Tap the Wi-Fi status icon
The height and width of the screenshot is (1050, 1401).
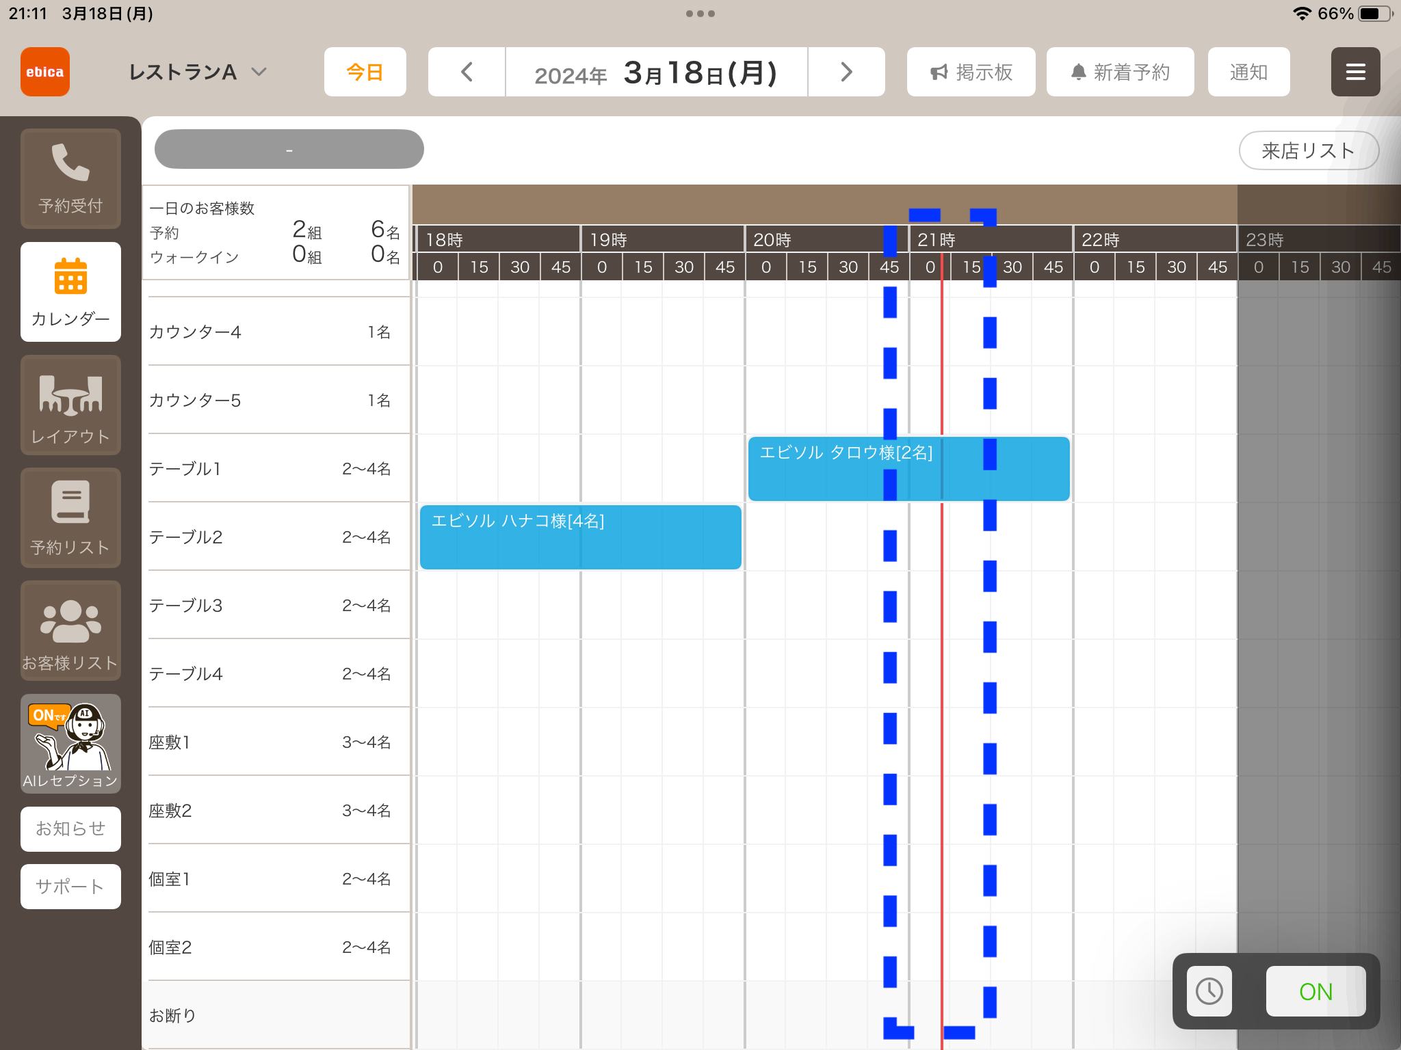pos(1302,14)
